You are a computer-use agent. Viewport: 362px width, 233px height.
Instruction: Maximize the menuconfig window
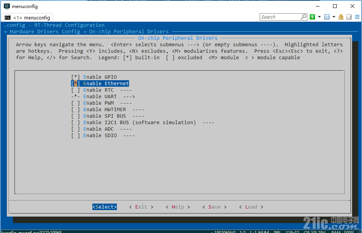(x=335, y=6)
